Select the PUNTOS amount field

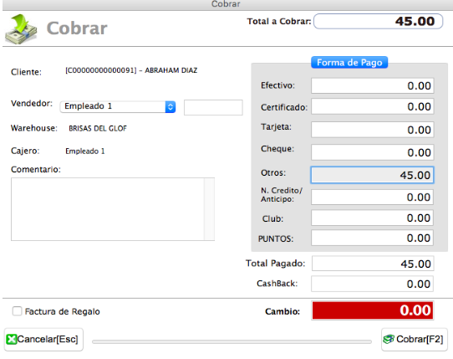coord(373,238)
